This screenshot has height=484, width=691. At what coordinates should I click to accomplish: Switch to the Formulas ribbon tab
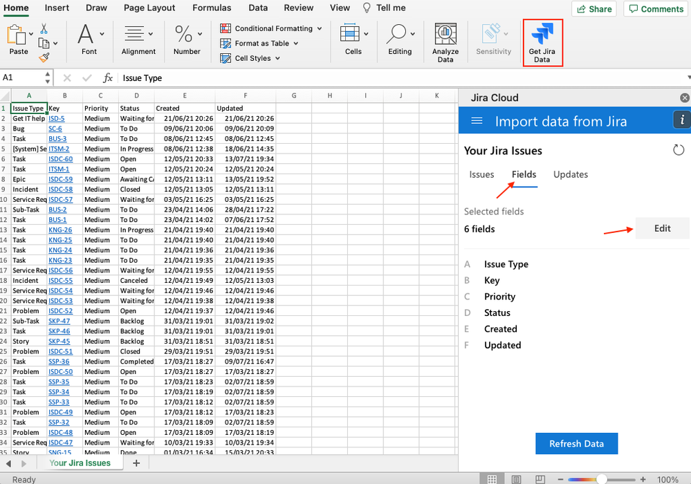tap(212, 8)
